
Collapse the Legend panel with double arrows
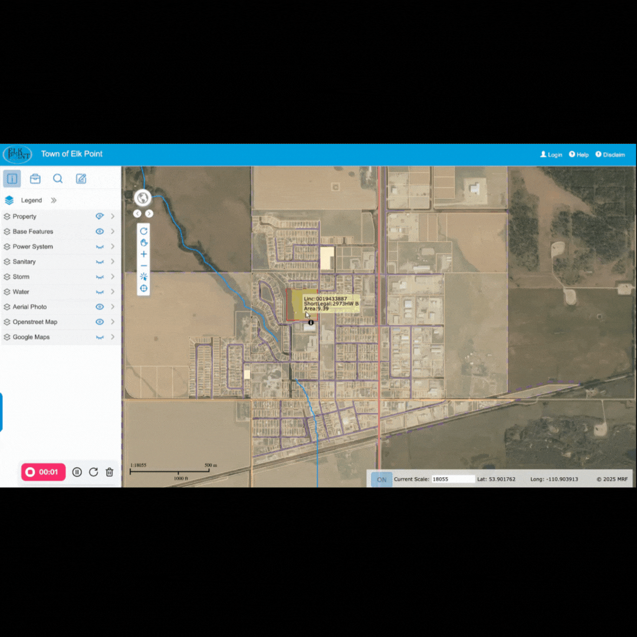[x=54, y=201]
